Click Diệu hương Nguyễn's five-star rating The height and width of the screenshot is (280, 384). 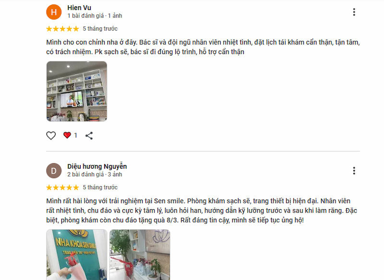point(63,188)
